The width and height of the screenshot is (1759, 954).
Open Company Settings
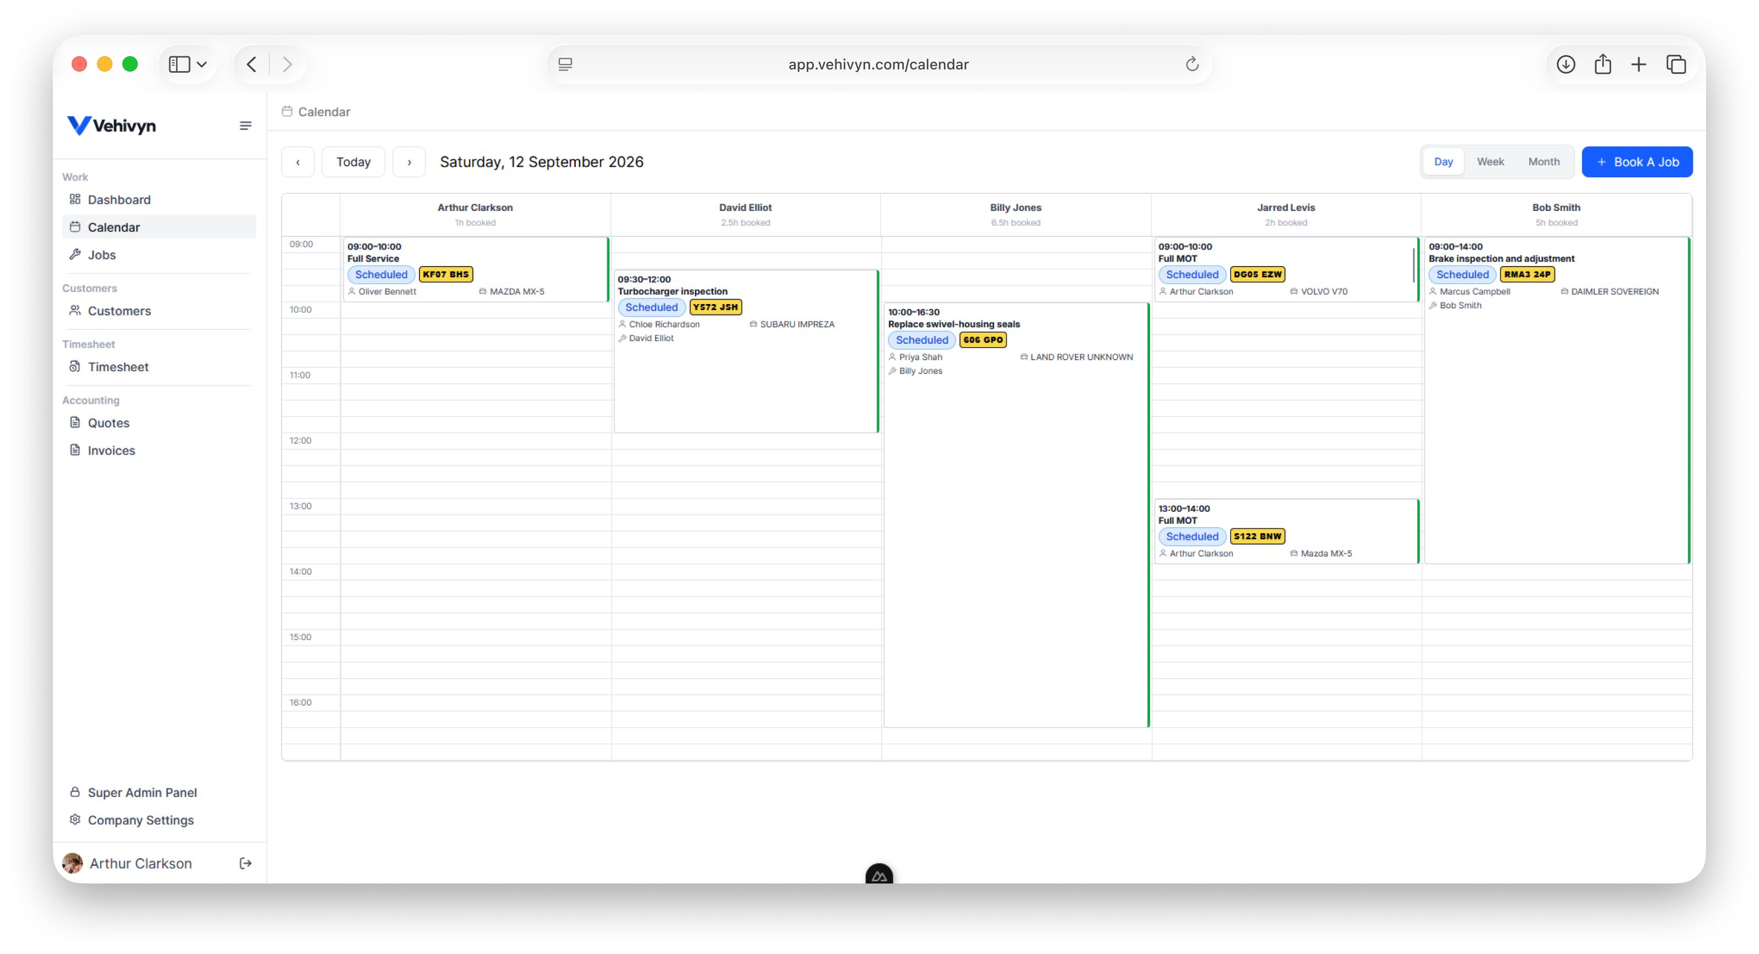pos(158,820)
